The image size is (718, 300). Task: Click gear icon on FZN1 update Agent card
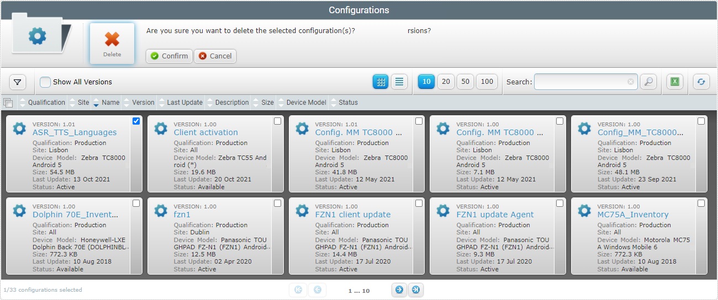click(443, 211)
